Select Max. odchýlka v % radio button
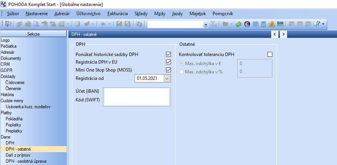This screenshot has width=337, height=165. [182, 72]
